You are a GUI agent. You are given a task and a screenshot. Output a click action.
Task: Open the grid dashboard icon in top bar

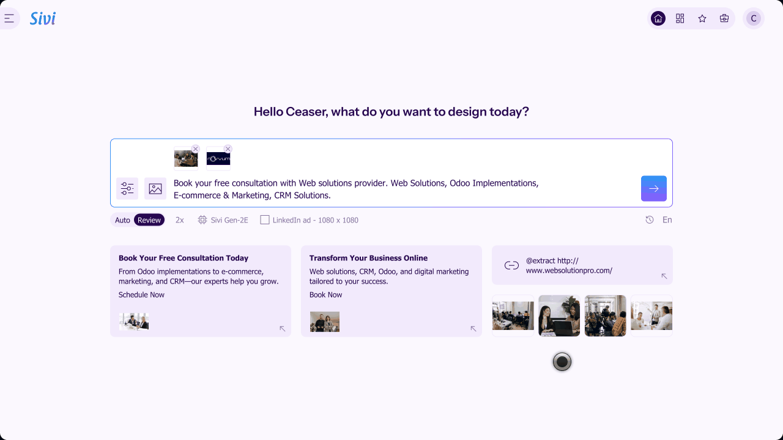(680, 18)
